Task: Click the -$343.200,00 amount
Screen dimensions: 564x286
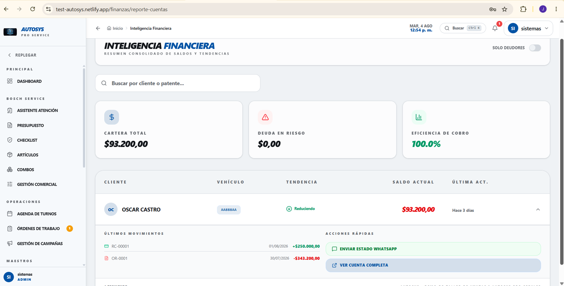Action: [x=306, y=258]
